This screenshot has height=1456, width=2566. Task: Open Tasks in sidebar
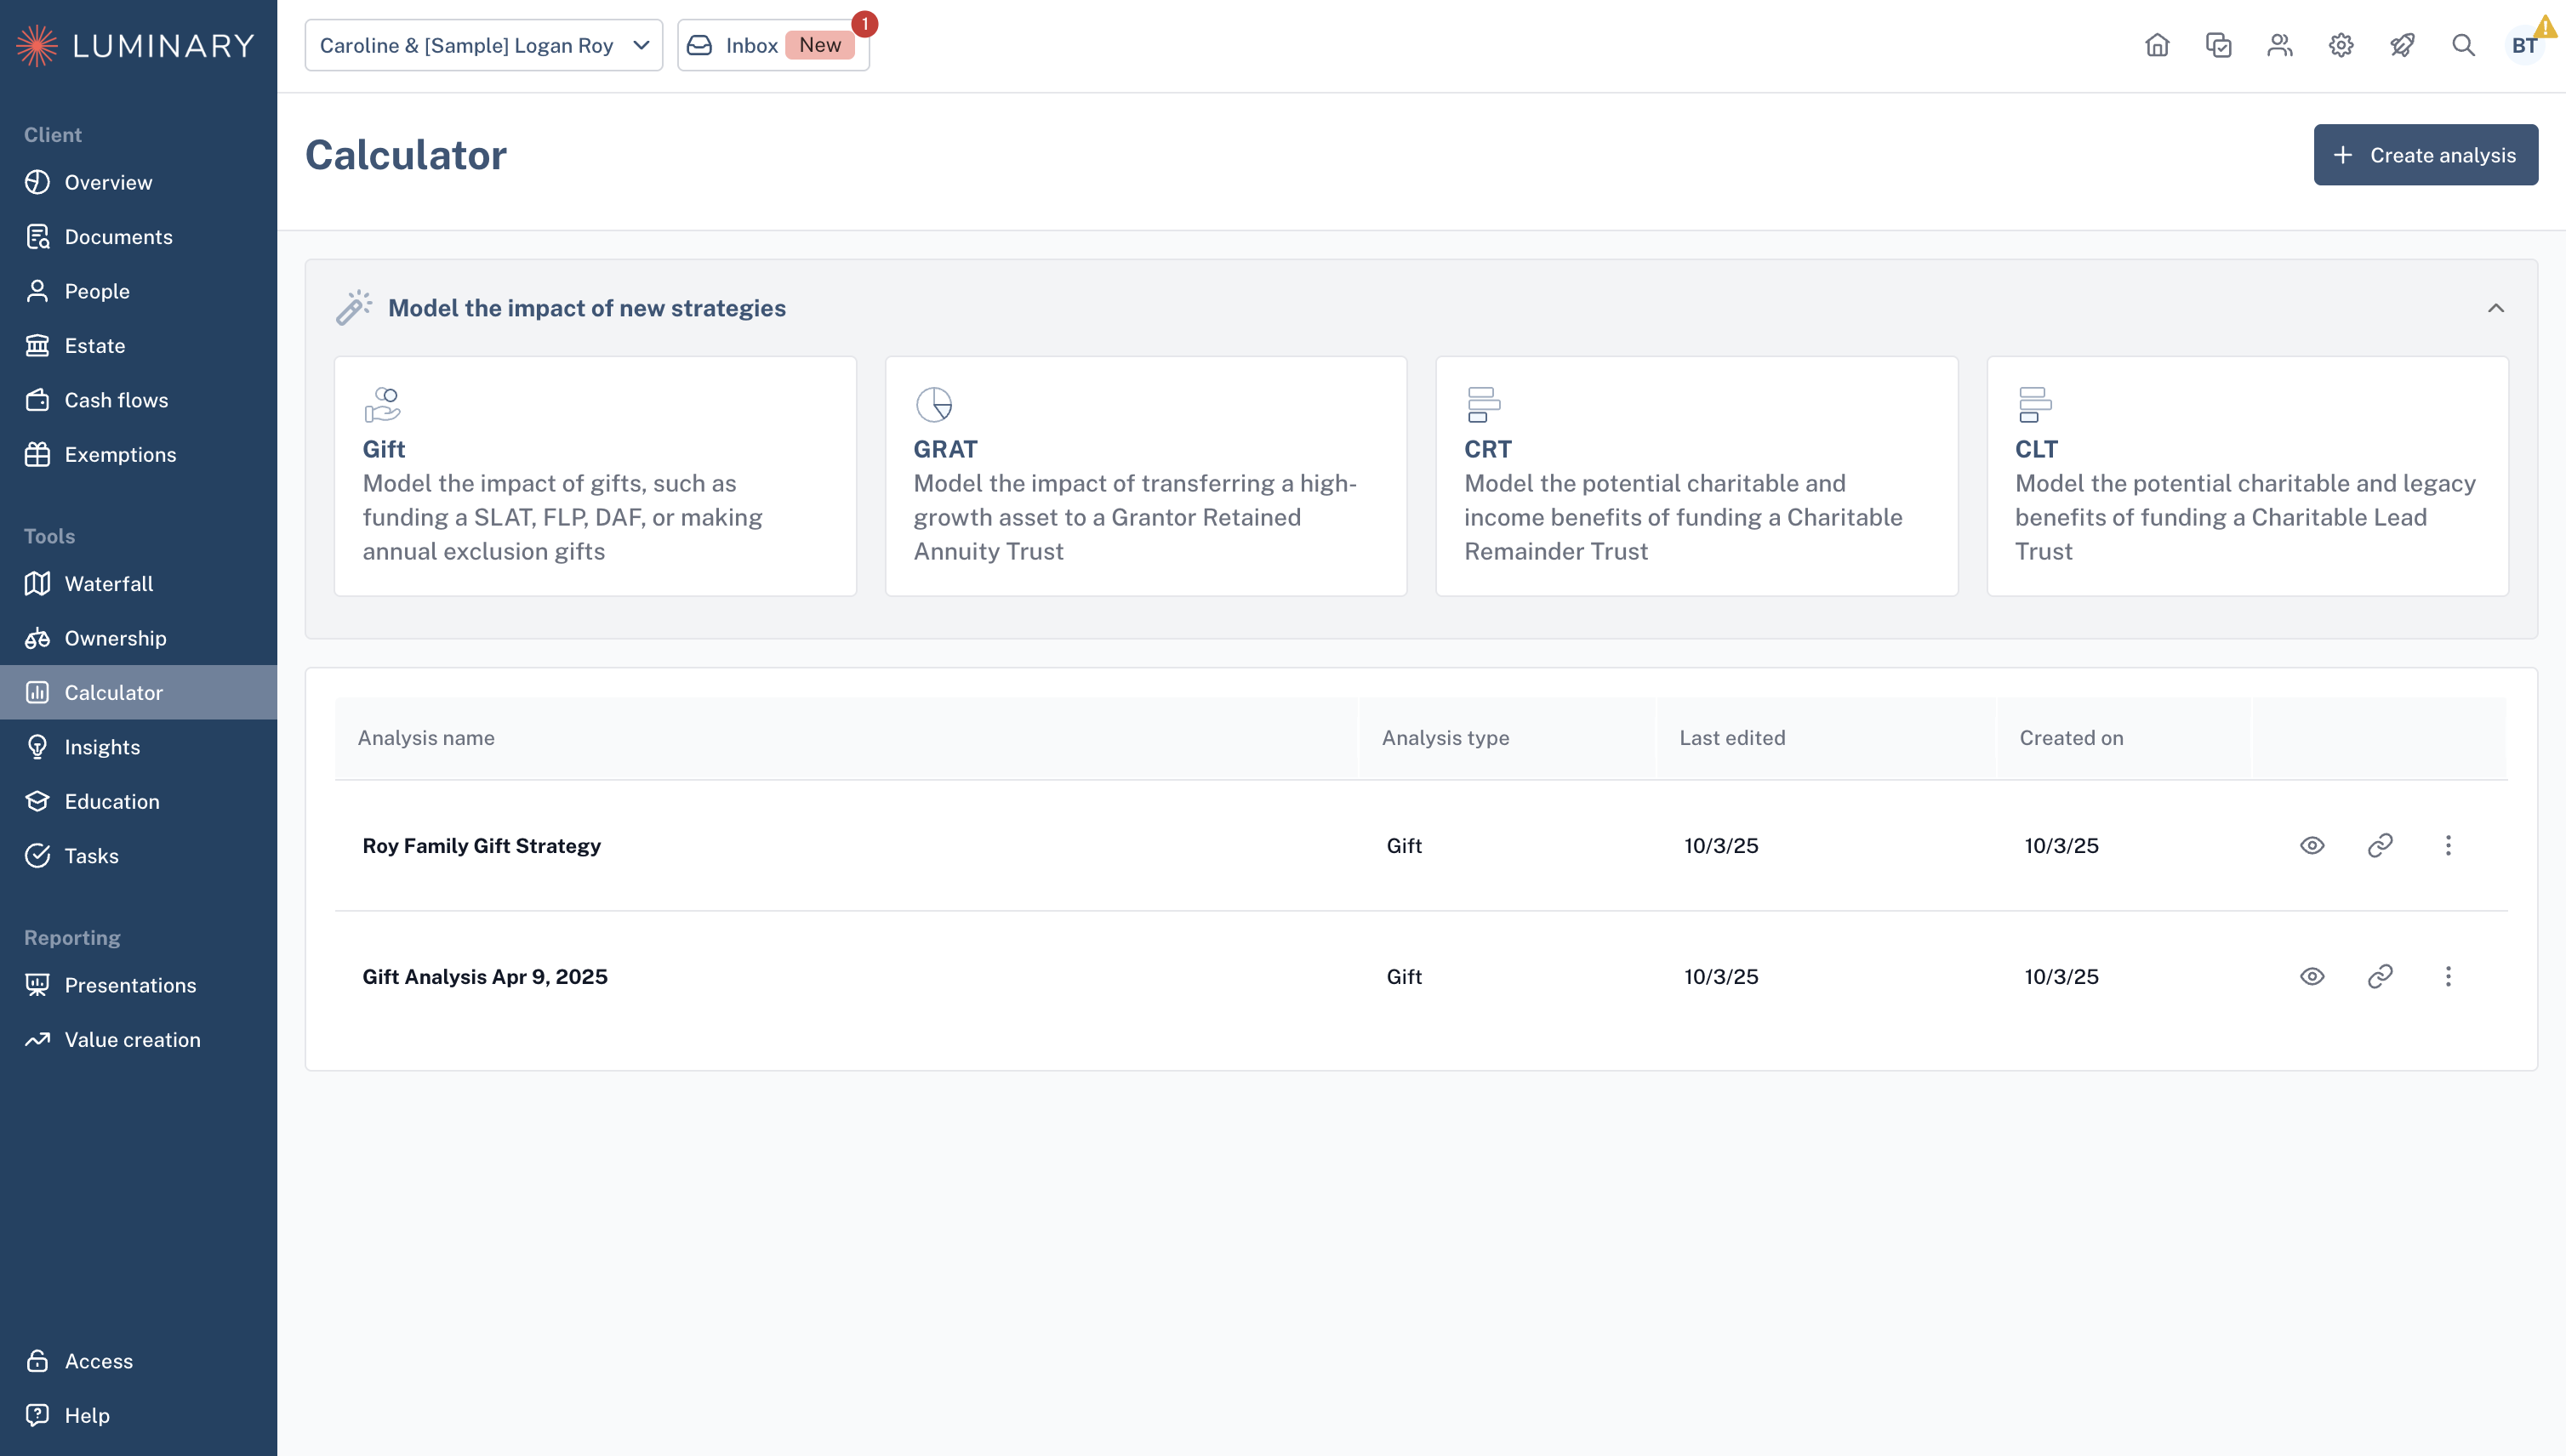tap(138, 856)
